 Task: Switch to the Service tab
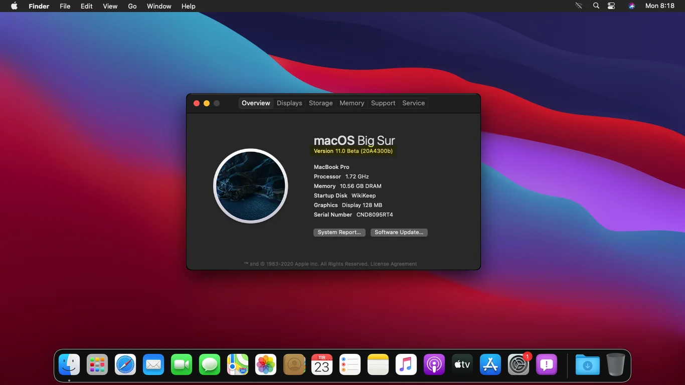click(413, 103)
